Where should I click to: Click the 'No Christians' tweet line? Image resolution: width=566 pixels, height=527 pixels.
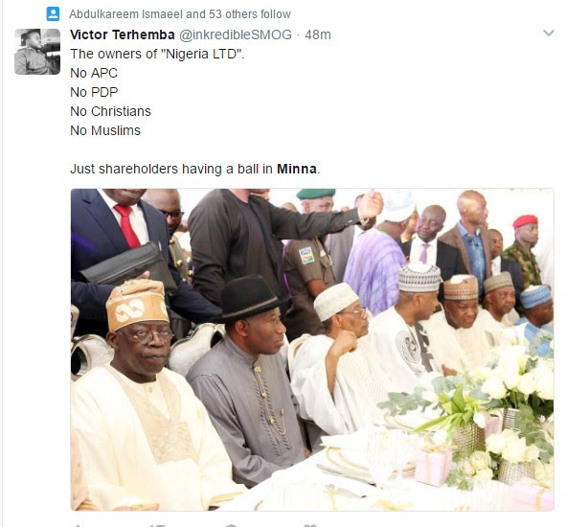(110, 111)
